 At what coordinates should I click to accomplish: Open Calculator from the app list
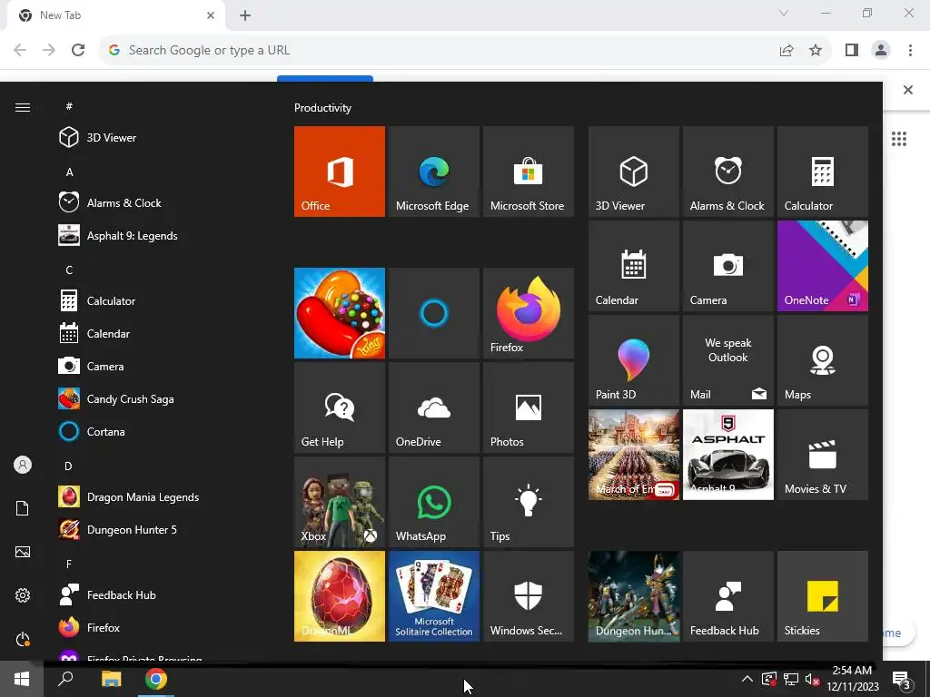(x=160, y=300)
